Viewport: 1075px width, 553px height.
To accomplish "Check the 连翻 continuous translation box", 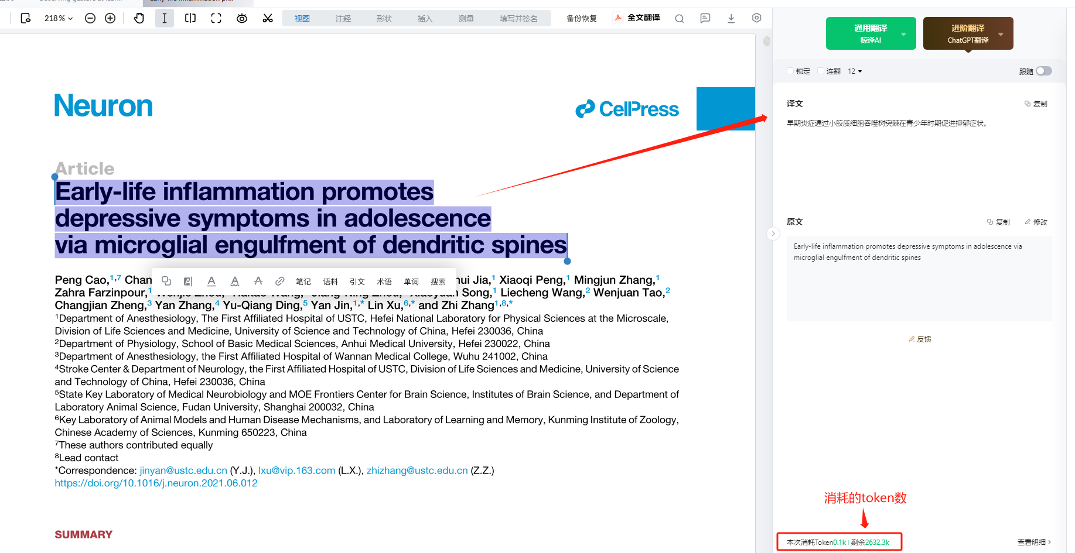I will [821, 71].
